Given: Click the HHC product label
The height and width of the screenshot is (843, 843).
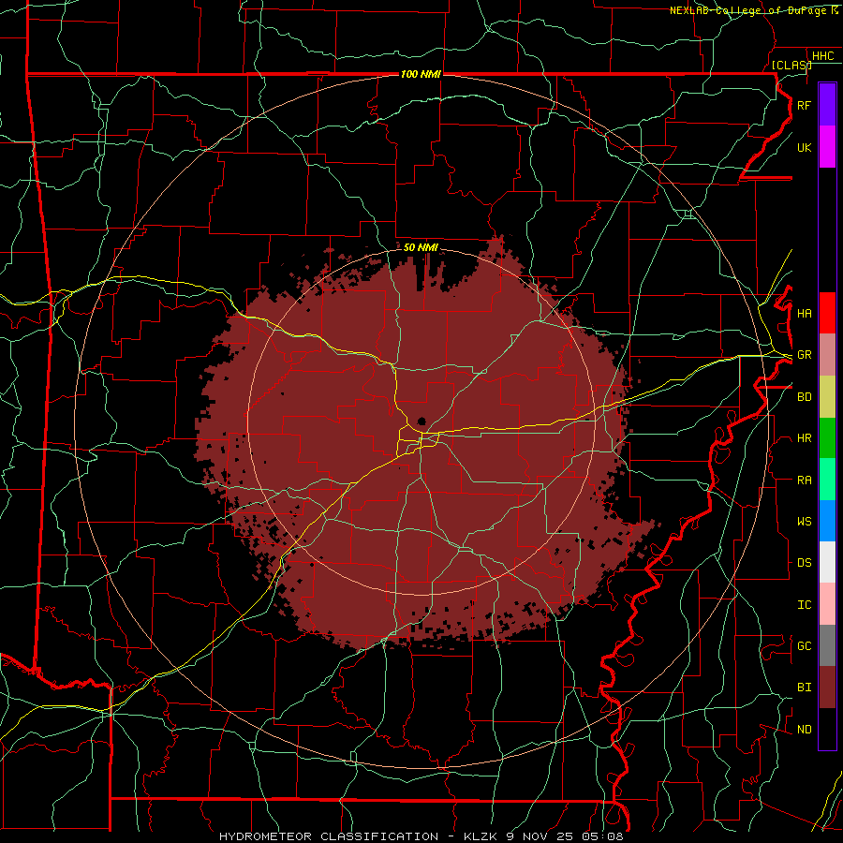Looking at the screenshot, I should click(x=823, y=56).
